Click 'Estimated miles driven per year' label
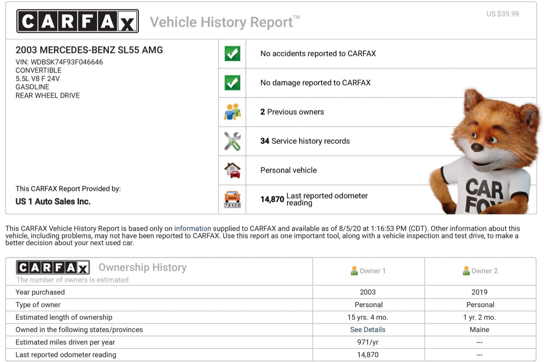This screenshot has height=362, width=544. tap(65, 342)
